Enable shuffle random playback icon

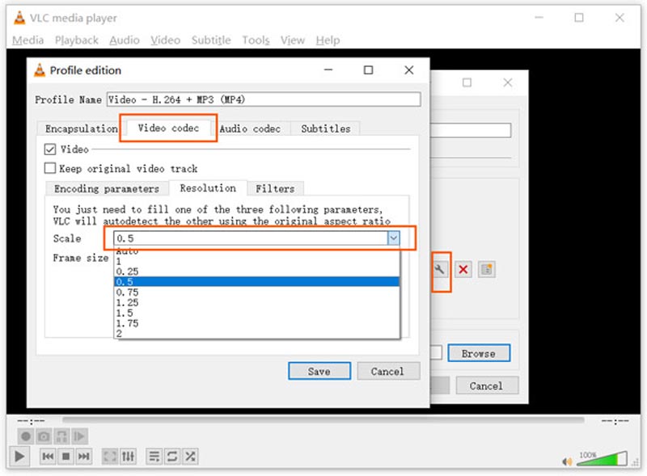190,457
